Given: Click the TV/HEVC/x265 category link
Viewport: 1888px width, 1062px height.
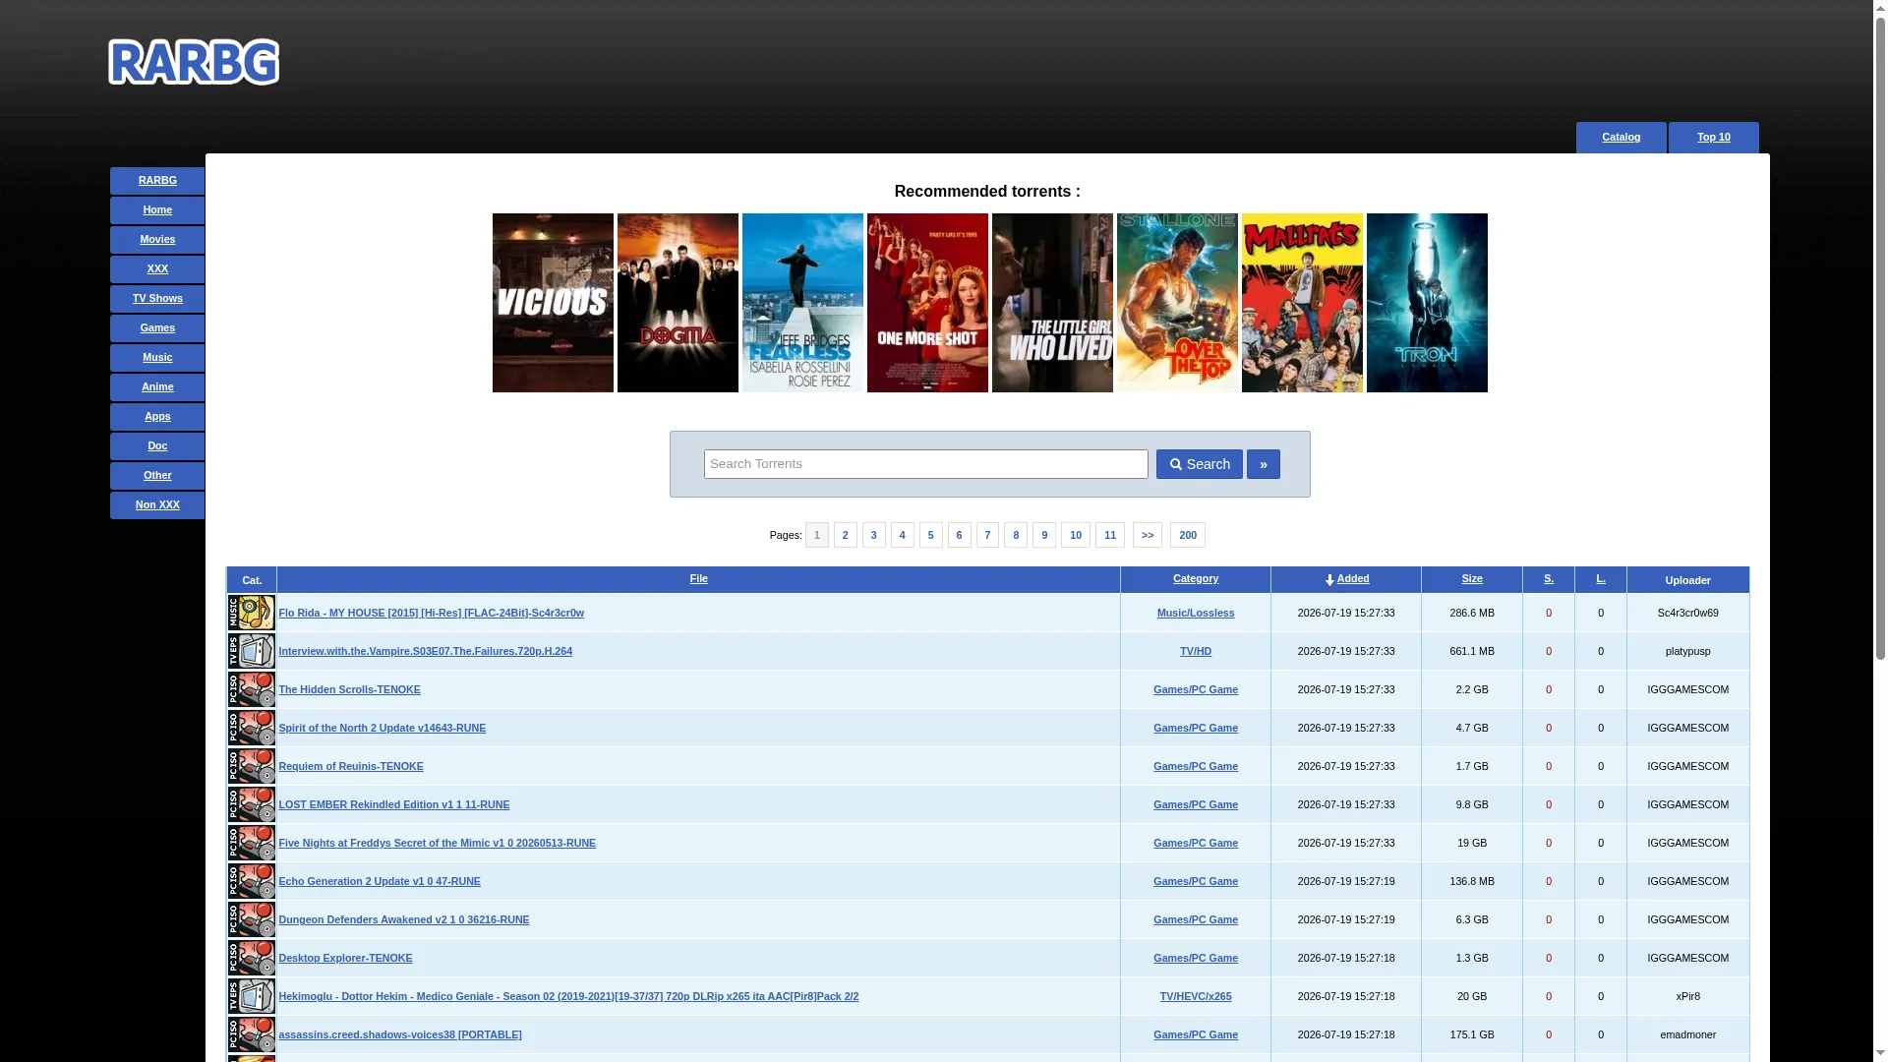Looking at the screenshot, I should point(1196,996).
